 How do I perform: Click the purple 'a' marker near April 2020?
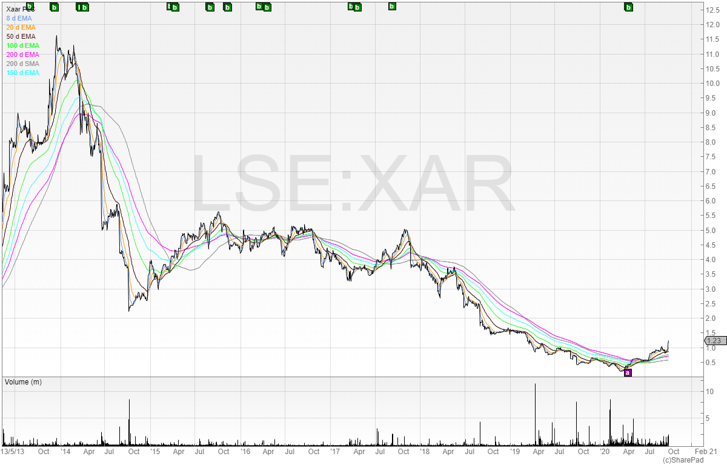(628, 372)
